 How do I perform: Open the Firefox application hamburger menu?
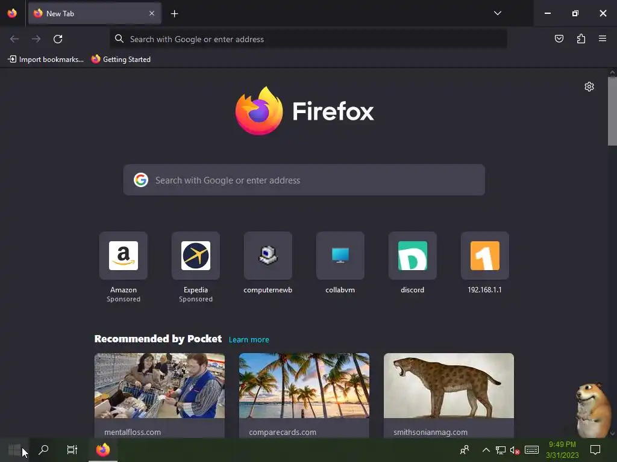602,38
